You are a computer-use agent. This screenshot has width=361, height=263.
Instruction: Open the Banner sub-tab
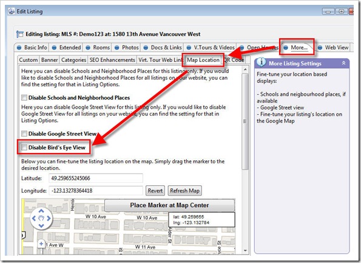tap(50, 60)
